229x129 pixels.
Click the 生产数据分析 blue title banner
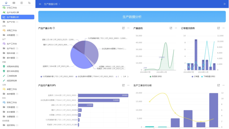coord(132,17)
